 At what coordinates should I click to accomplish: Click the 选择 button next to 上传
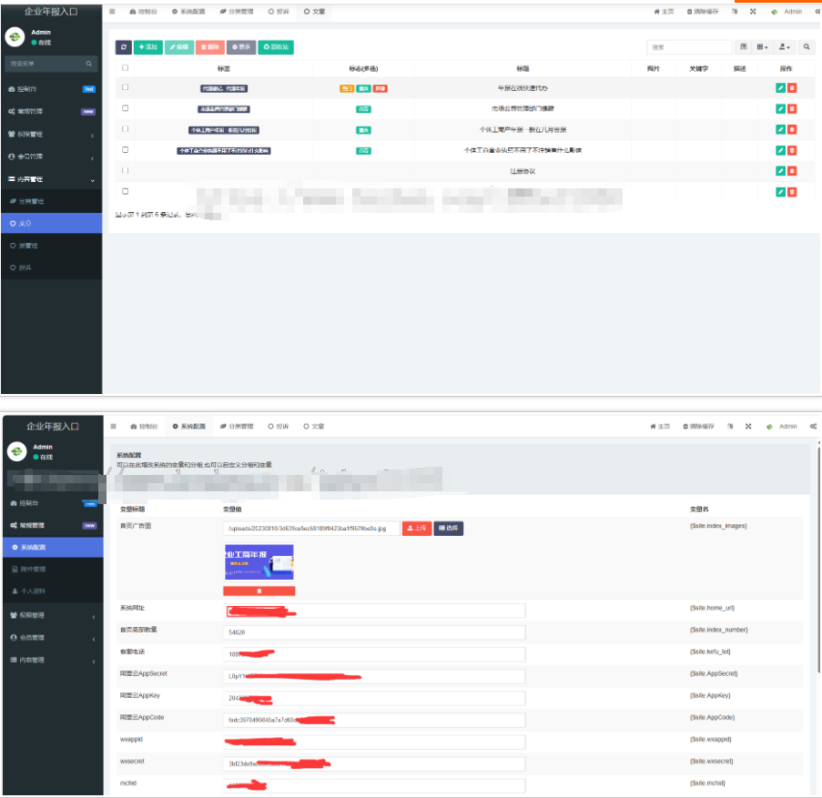click(x=449, y=528)
